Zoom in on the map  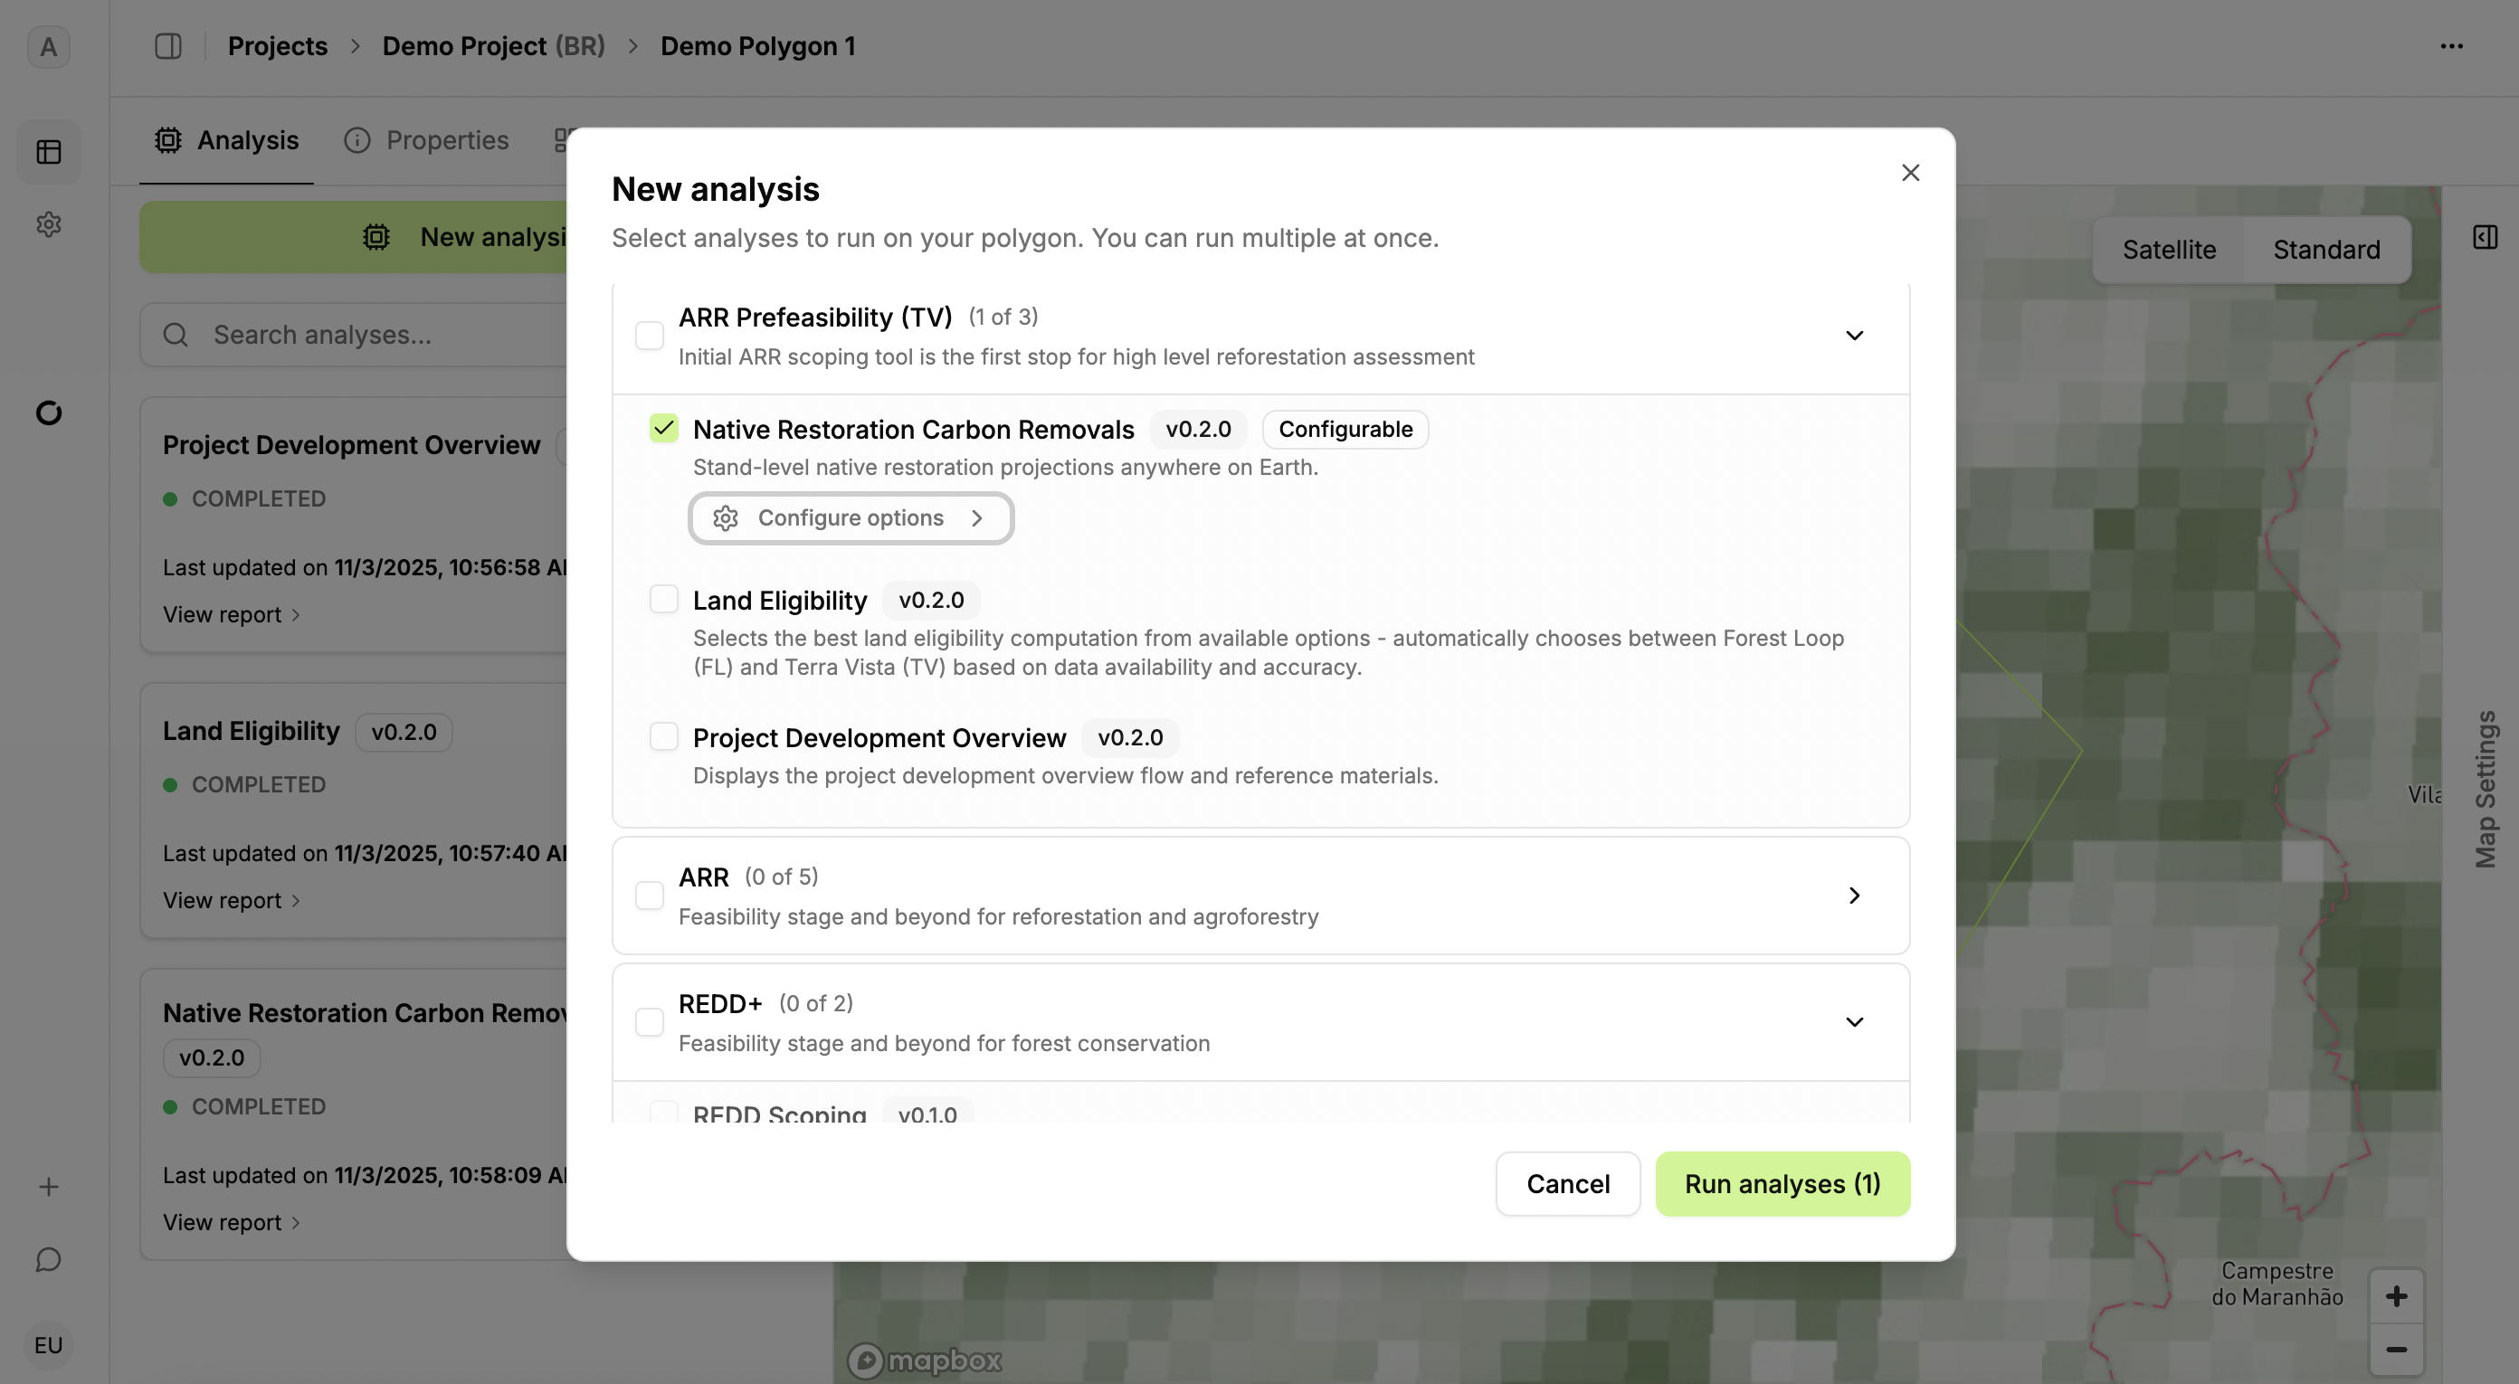2396,1296
